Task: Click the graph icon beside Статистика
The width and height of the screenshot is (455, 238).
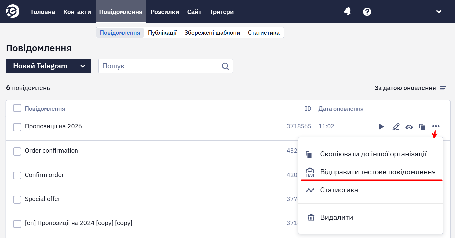Action: [x=310, y=190]
